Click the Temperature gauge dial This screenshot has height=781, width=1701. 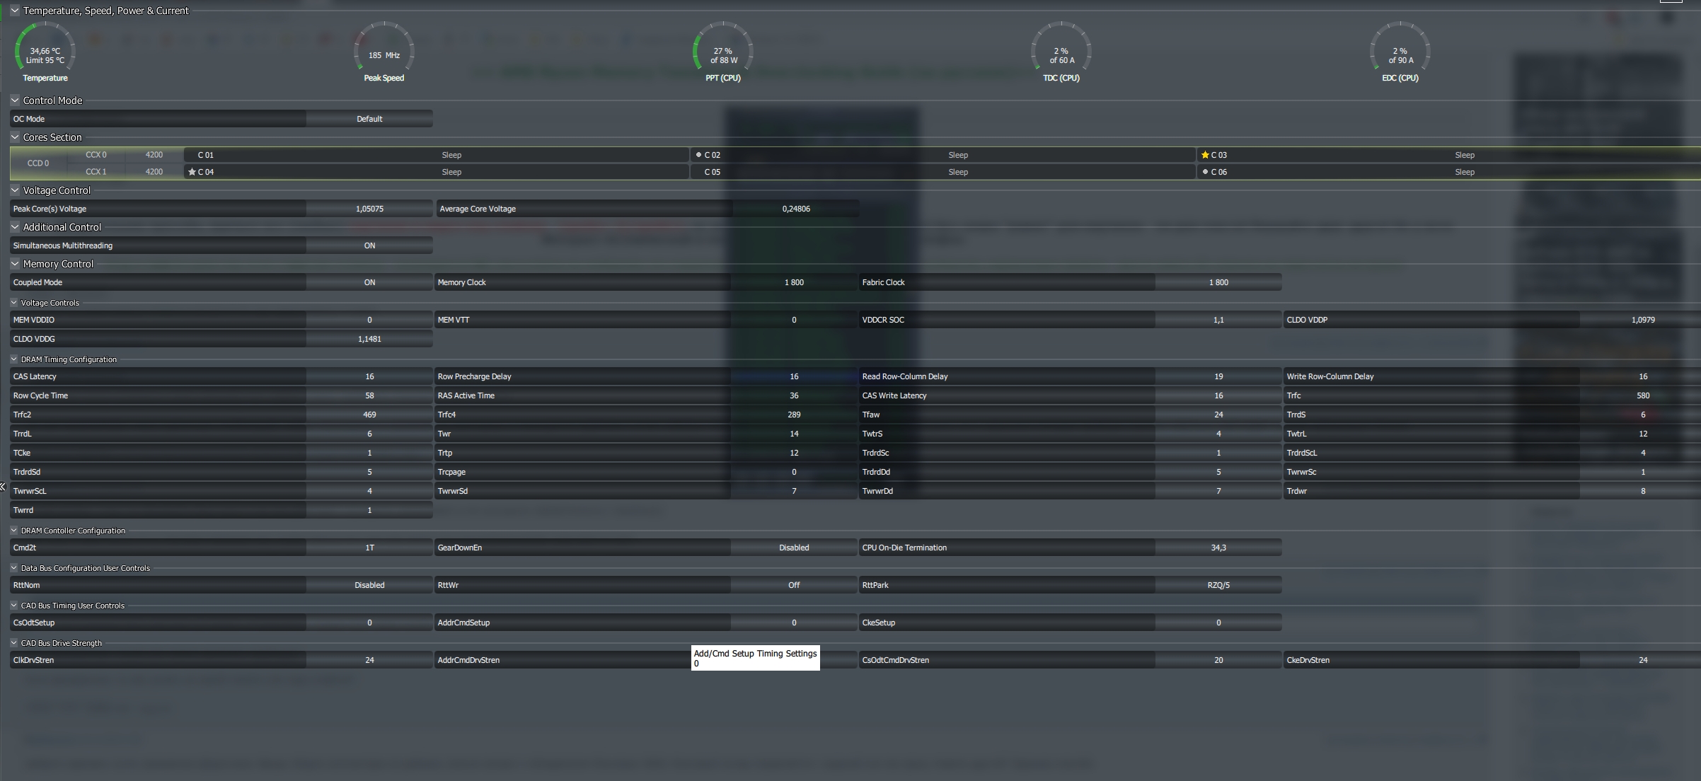[45, 52]
